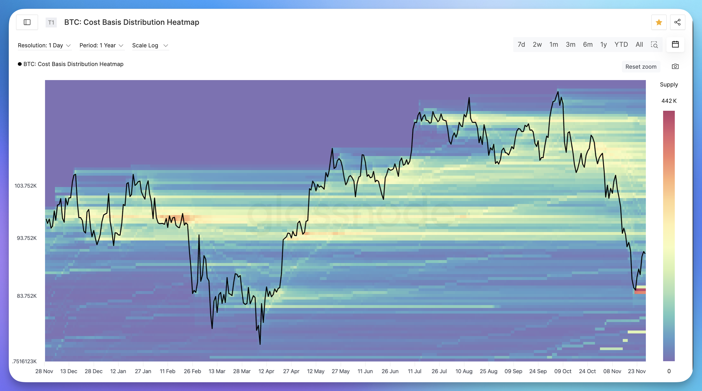Choose the All time range

(639, 44)
